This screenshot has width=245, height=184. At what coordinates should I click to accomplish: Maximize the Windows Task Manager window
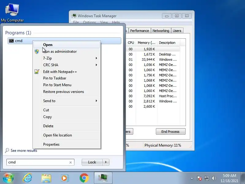point(177,16)
